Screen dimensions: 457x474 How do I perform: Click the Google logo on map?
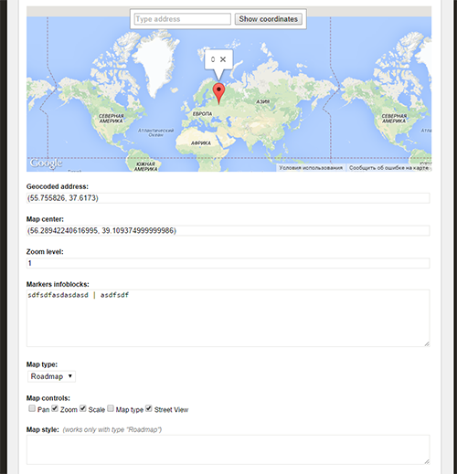(46, 163)
